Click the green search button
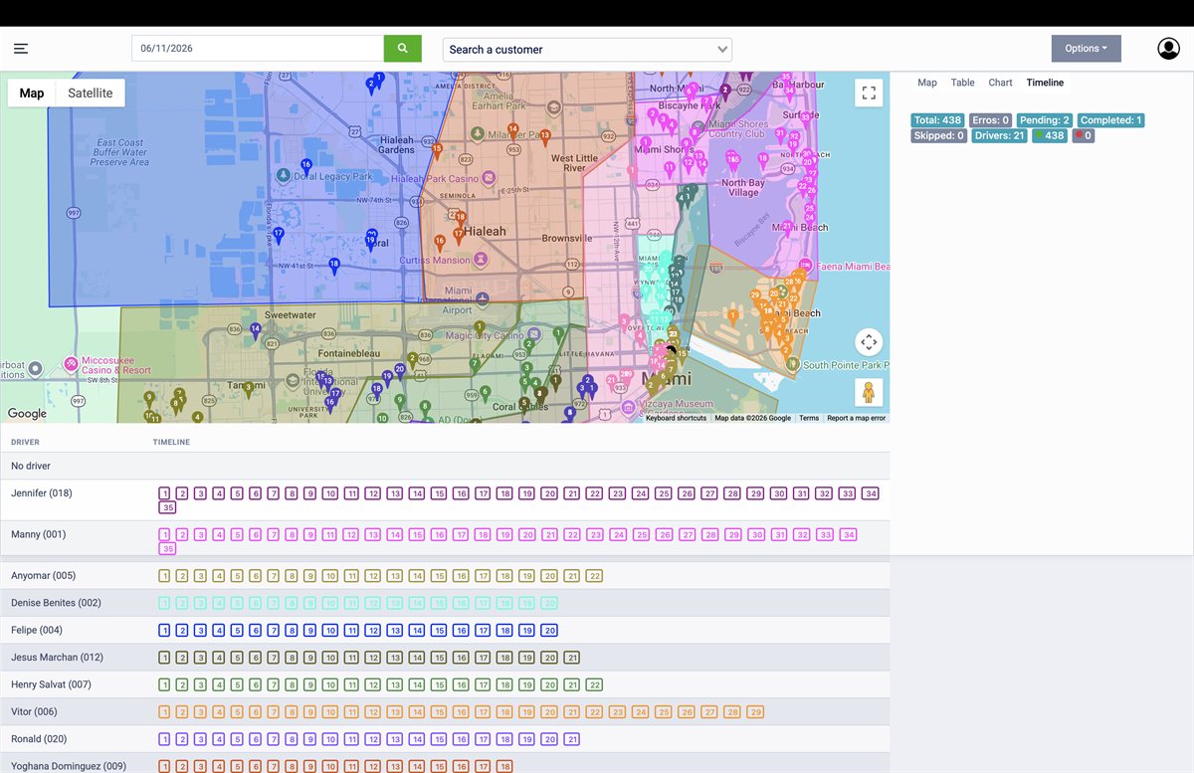 pyautogui.click(x=402, y=49)
